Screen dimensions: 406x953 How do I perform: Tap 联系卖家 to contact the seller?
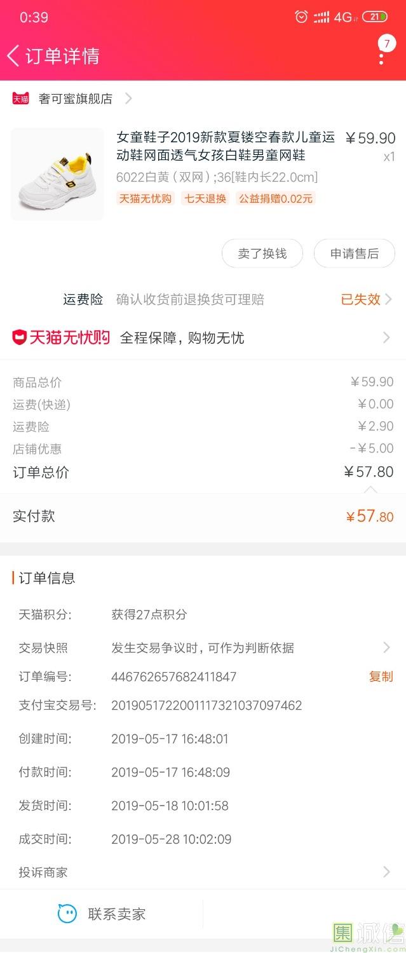click(x=117, y=914)
